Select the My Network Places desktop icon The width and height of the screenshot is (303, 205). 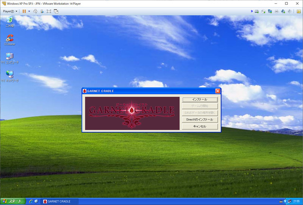[9, 76]
